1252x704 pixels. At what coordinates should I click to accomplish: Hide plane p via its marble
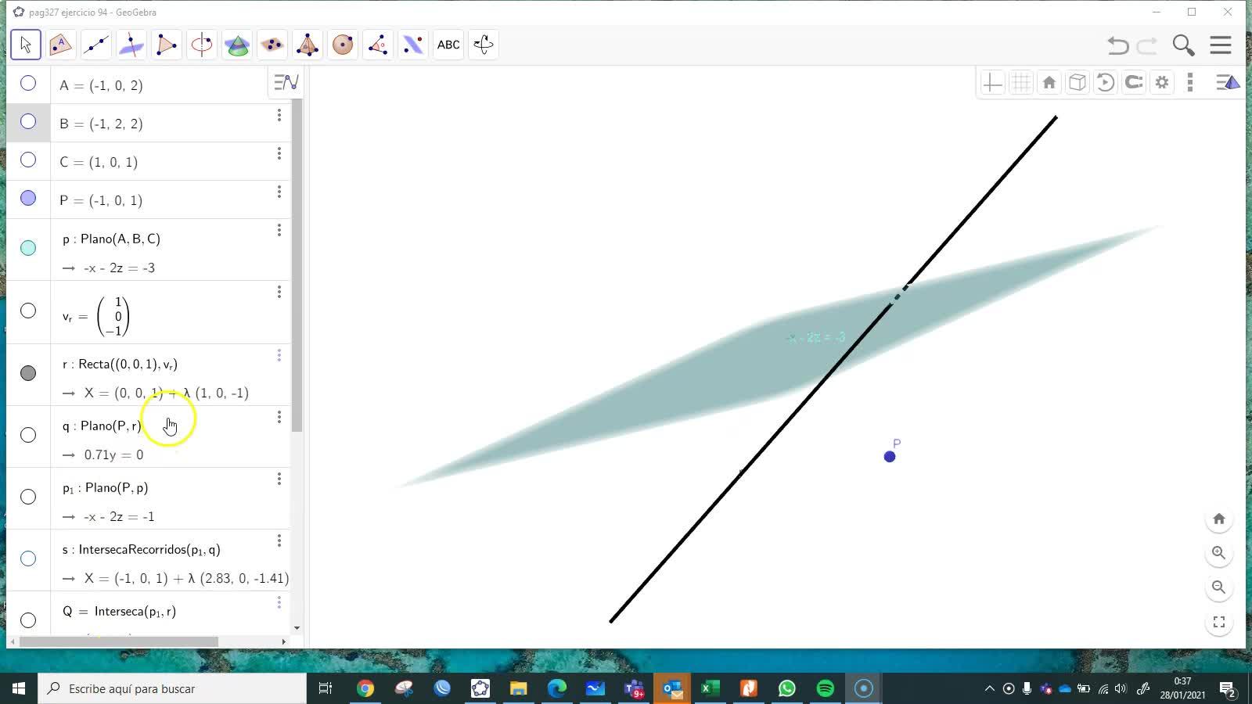point(28,248)
